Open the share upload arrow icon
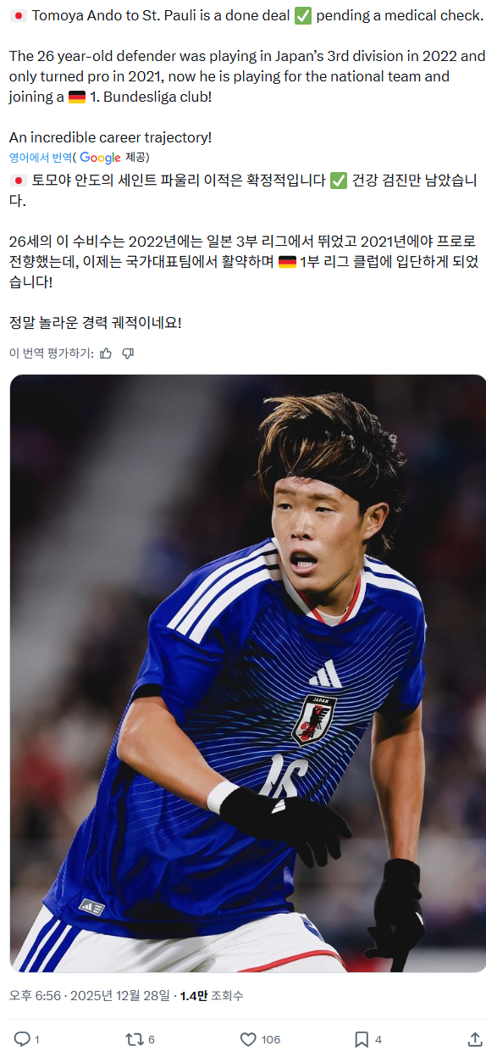Viewport: 486px width, 1057px height. [475, 1038]
